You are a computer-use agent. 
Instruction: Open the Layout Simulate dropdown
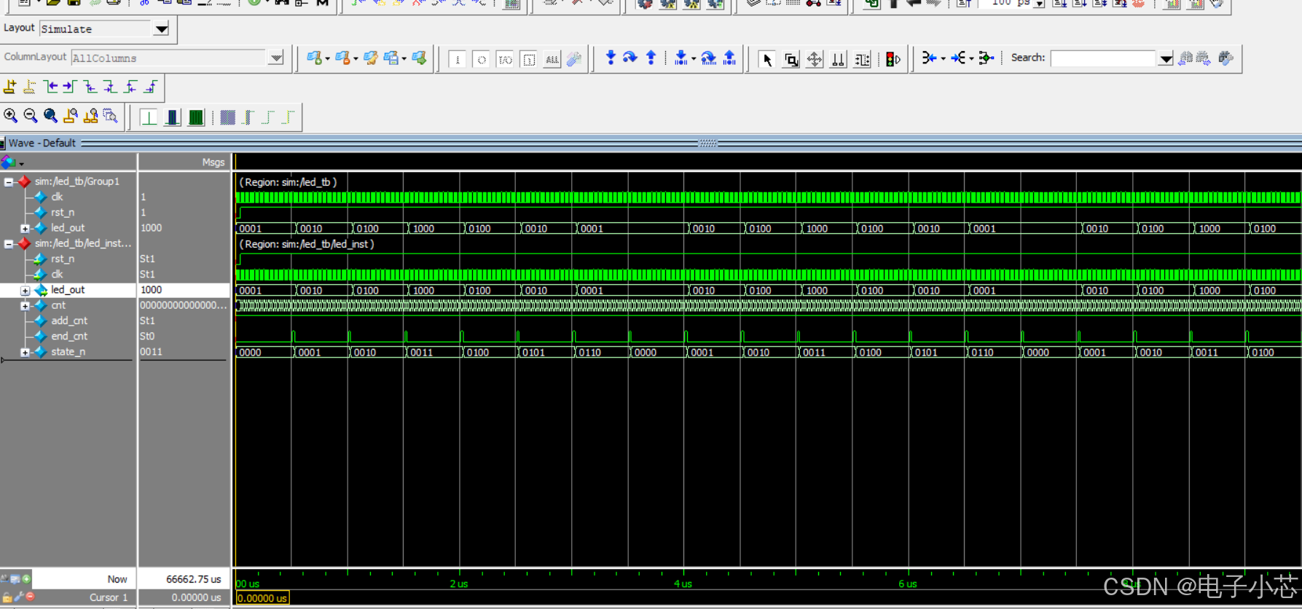click(x=161, y=29)
